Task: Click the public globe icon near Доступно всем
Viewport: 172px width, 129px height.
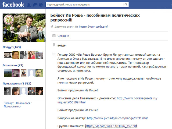Action: point(52,27)
